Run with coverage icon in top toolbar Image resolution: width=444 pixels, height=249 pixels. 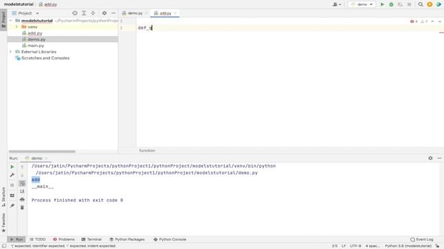[400, 5]
